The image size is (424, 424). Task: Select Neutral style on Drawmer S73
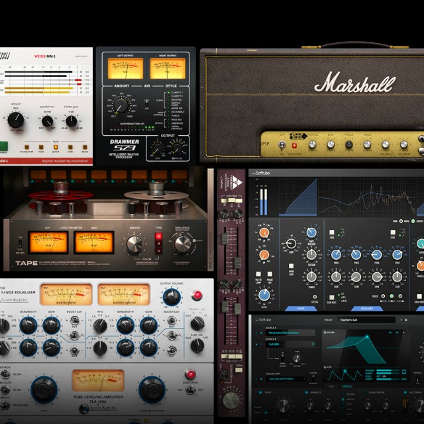169,100
